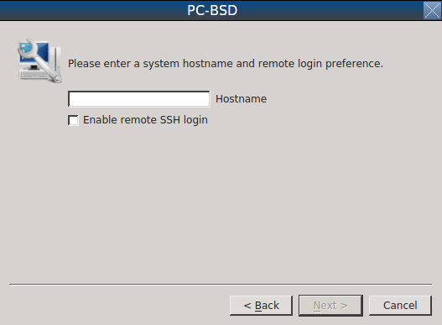
Task: Click the Hostname input field
Action: click(139, 99)
